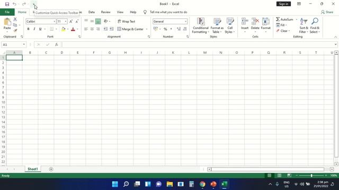
Task: Middle align cell contents
Action: (92, 21)
